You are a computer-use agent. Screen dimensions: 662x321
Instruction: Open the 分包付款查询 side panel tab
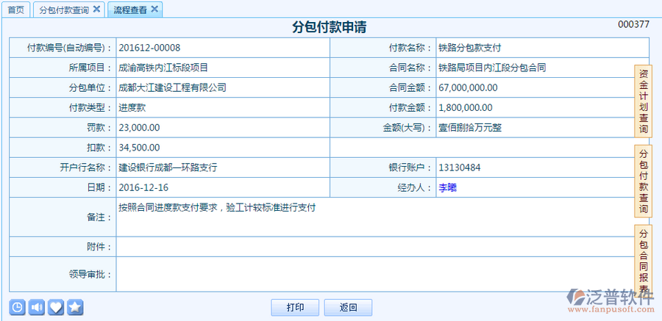643,181
